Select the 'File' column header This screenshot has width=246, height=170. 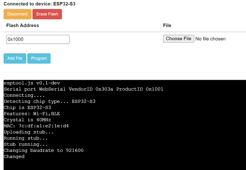tap(167, 26)
